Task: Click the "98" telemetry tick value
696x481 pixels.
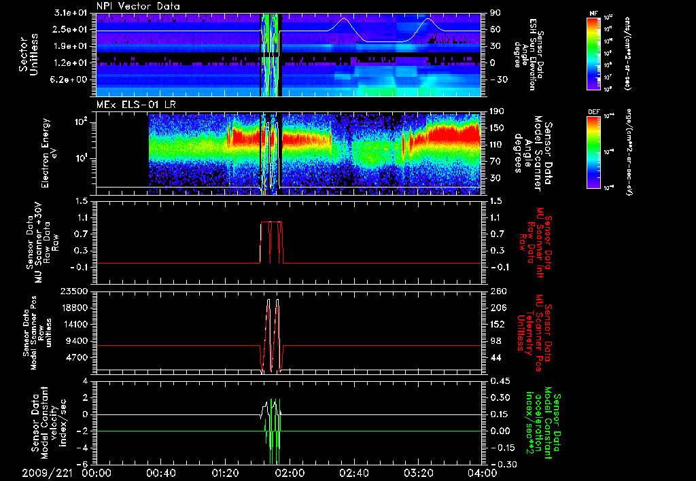Action: 495,341
